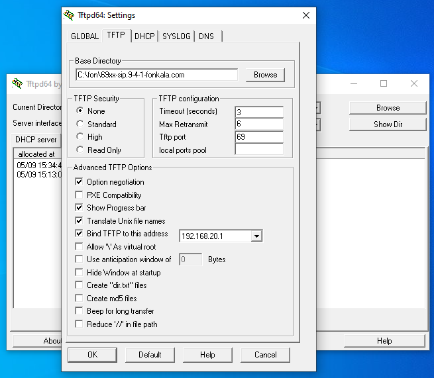Viewport: 434px width, 378px height.
Task: Toggle Create md5 files checkbox
Action: [x=80, y=299]
